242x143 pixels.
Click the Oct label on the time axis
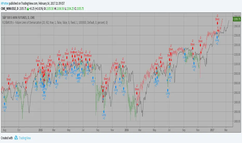[19, 130]
